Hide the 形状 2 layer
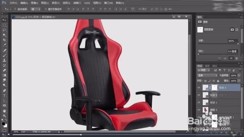 click(x=199, y=95)
